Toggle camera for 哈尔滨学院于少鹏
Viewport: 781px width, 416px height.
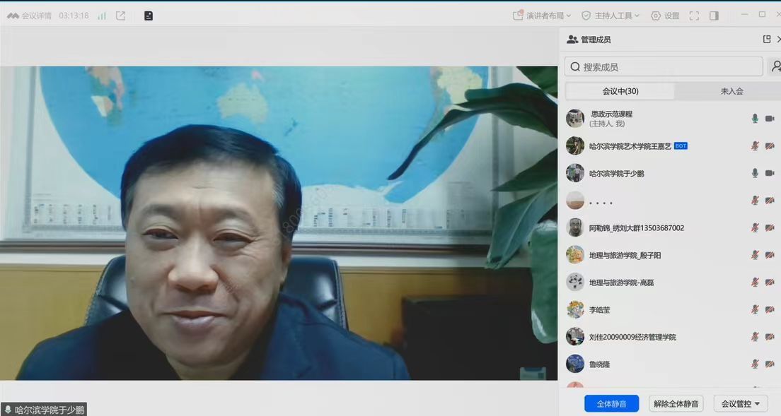point(770,173)
